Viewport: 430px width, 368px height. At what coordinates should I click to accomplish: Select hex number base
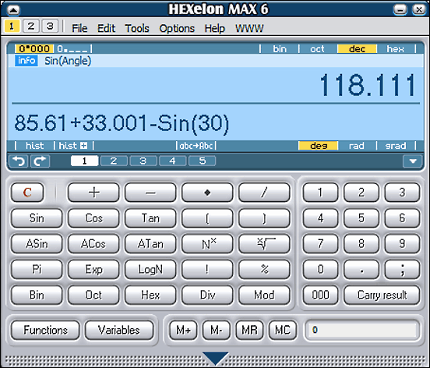coord(395,49)
